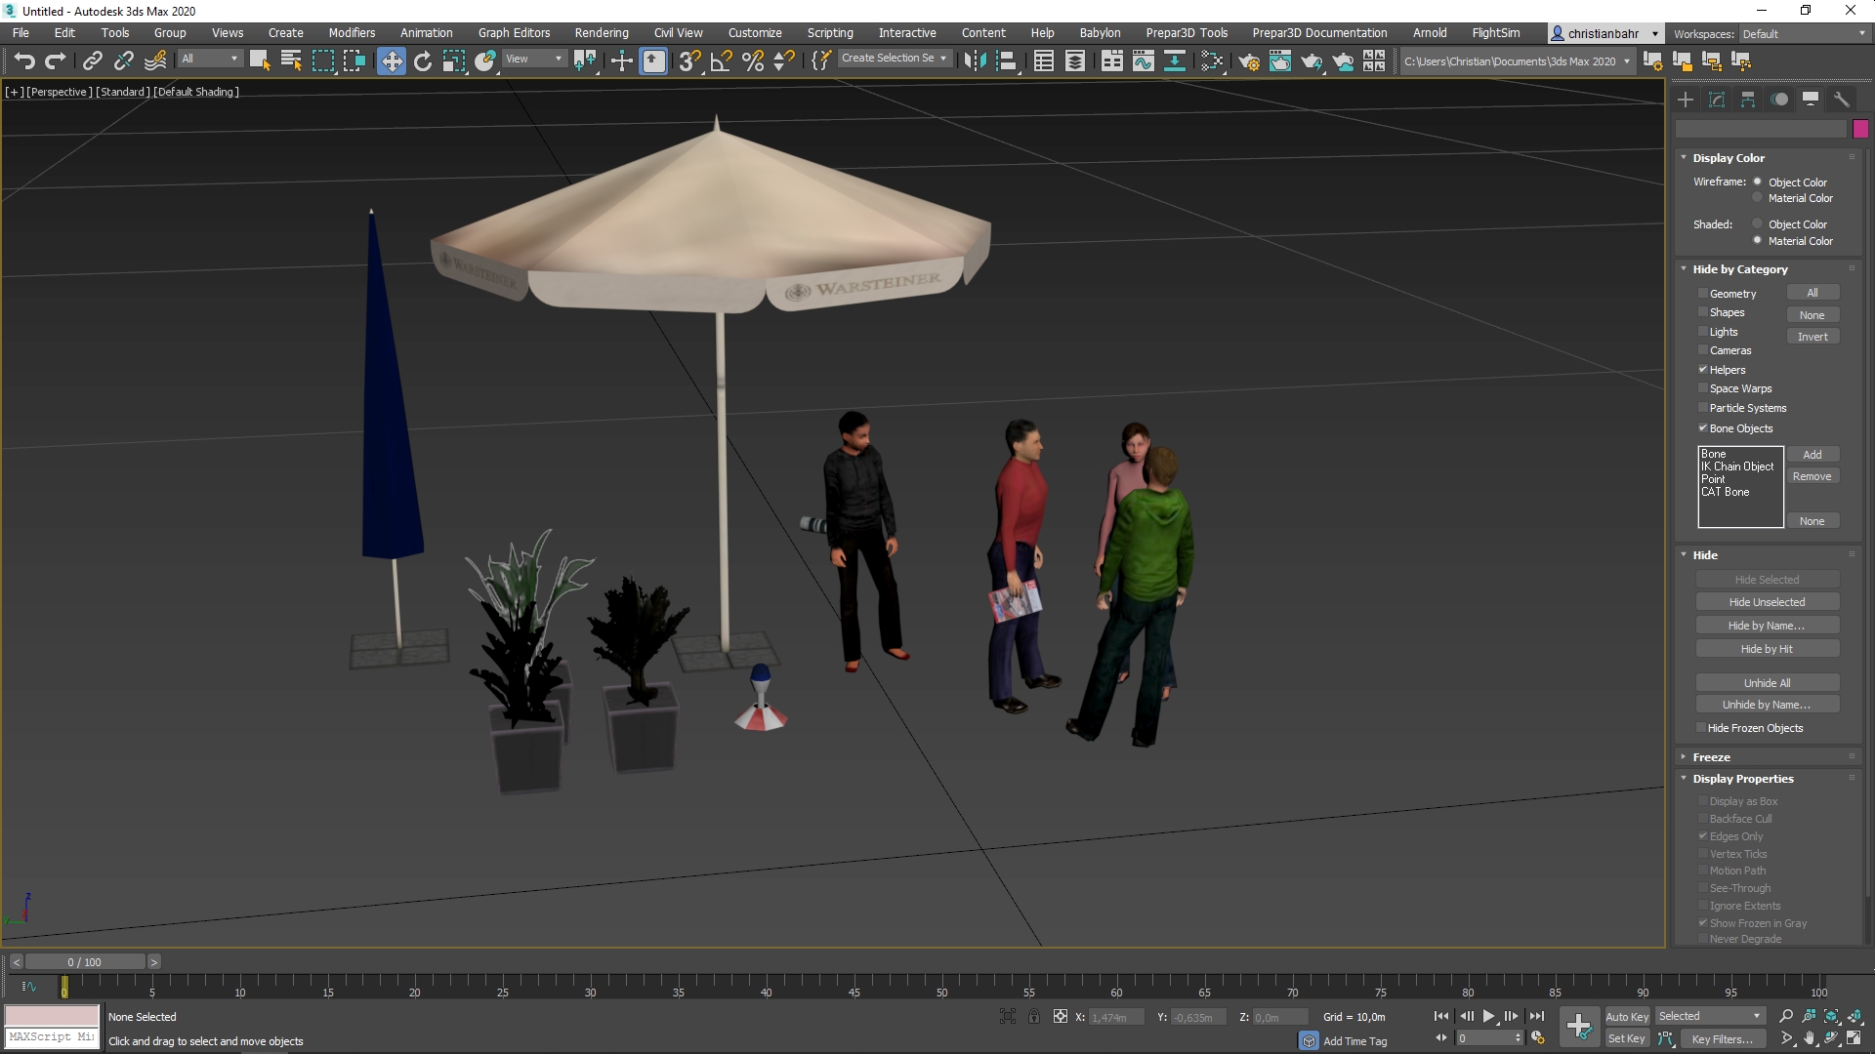Open the Utilities wrench tab
The image size is (1875, 1054).
point(1842,100)
